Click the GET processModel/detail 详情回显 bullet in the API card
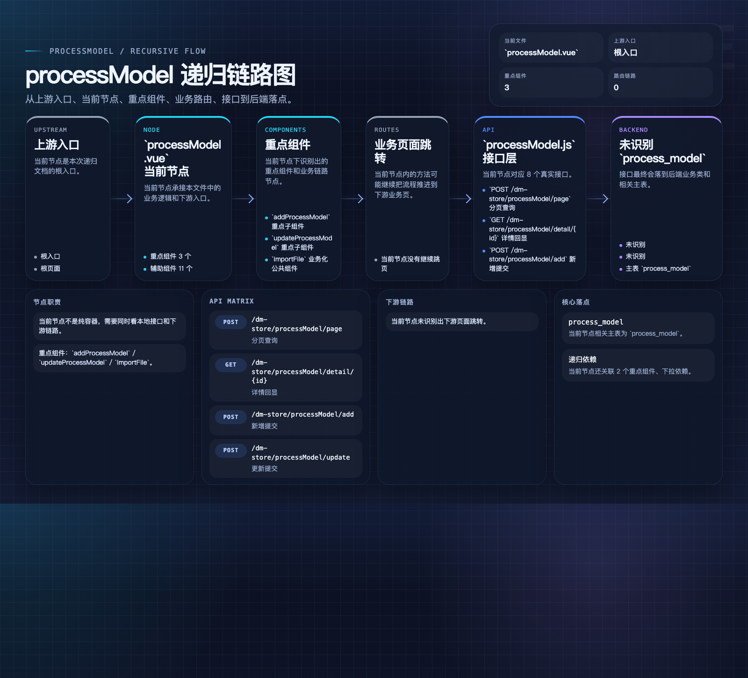748x678 pixels. [532, 229]
